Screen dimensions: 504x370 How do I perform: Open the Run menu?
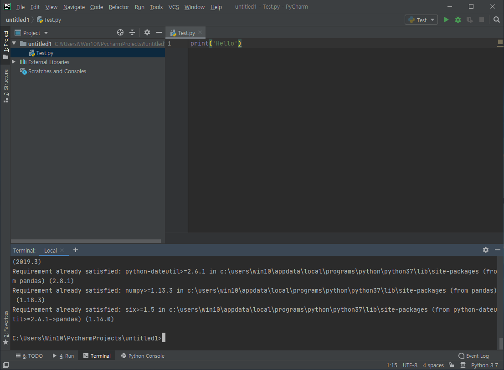139,7
